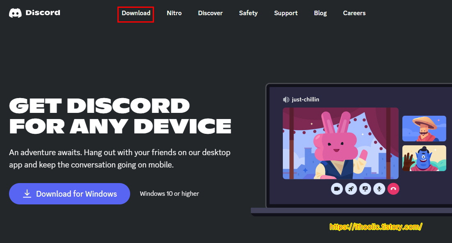Open the Safety nav link
Viewport: 452px width, 243px height.
click(x=248, y=13)
